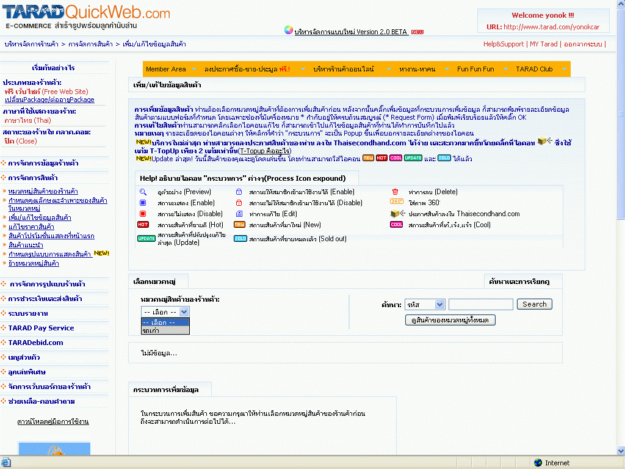Click the Edit document icon in legend

click(x=239, y=214)
